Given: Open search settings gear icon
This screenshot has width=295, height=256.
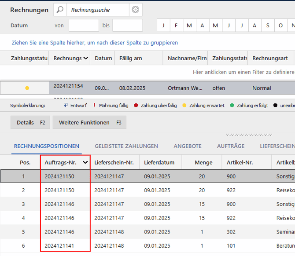Looking at the screenshot, I should [136, 10].
